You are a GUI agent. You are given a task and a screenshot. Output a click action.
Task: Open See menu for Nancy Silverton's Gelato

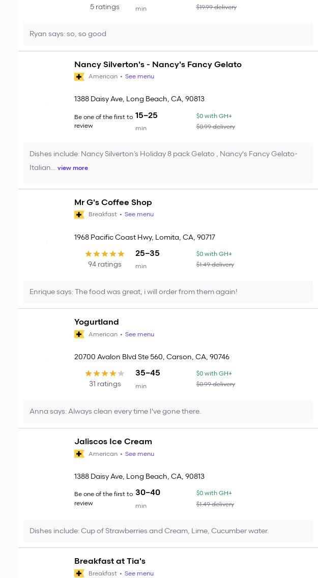(139, 77)
